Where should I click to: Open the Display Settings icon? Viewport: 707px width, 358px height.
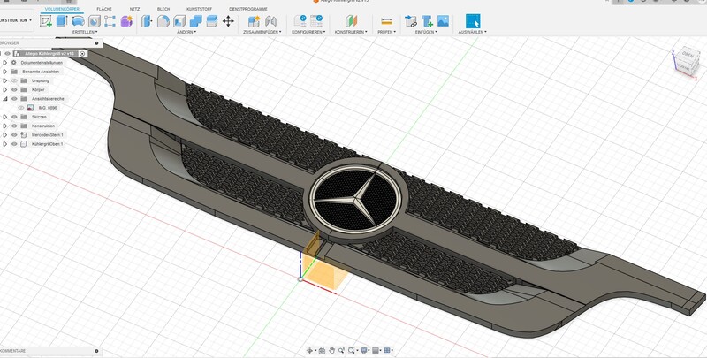click(364, 350)
